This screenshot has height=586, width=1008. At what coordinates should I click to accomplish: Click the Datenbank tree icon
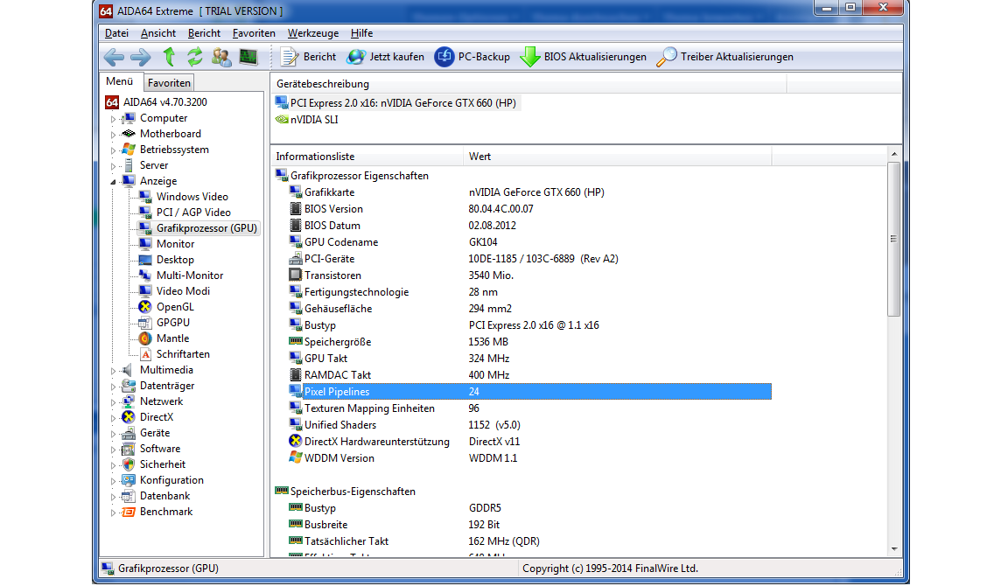tap(129, 496)
